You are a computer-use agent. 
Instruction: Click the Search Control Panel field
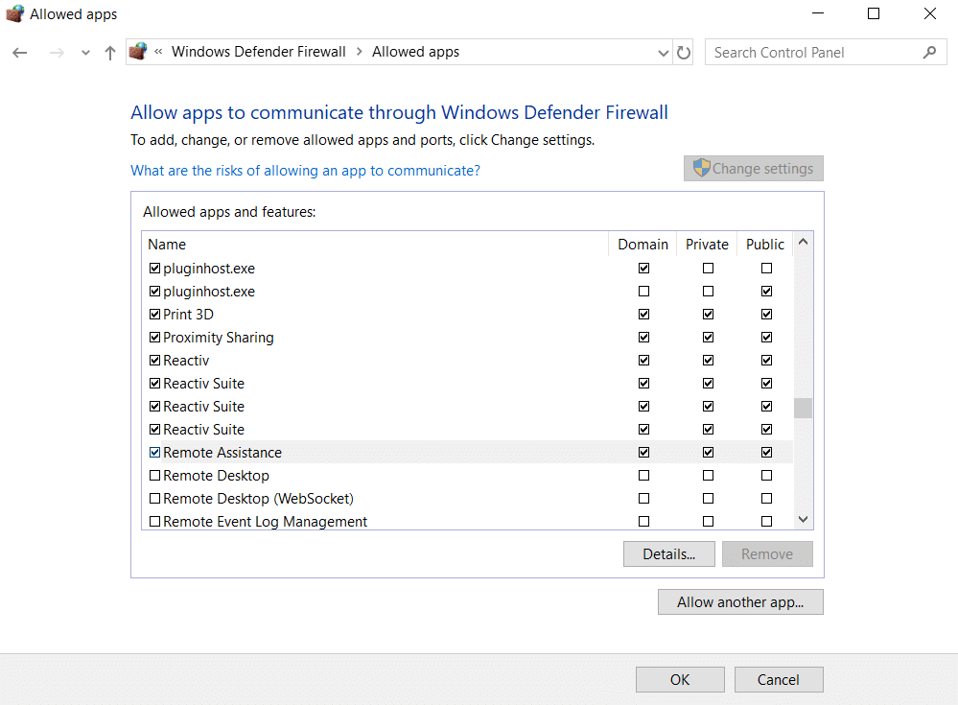coord(815,52)
